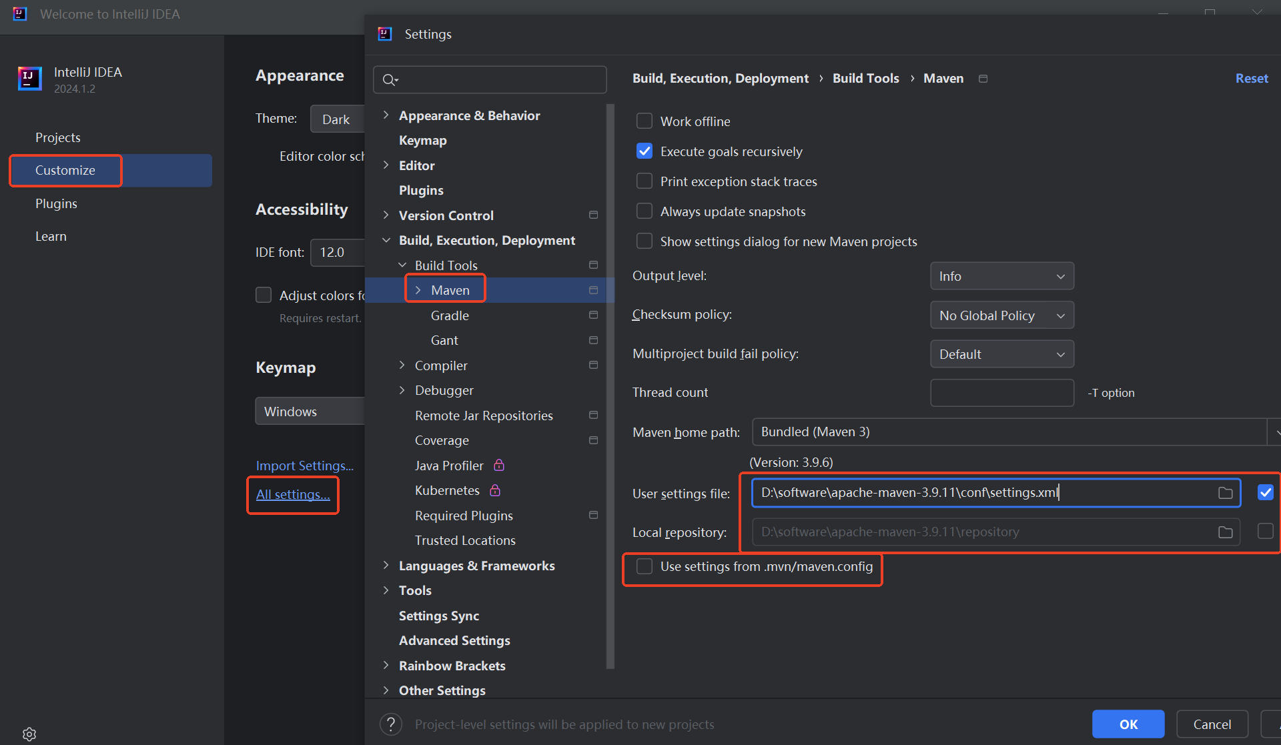This screenshot has width=1281, height=745.
Task: Click folder browse icon for User settings file
Action: tap(1225, 493)
